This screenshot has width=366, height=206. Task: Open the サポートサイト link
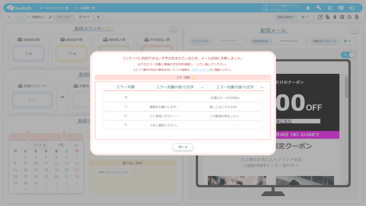coord(200,70)
